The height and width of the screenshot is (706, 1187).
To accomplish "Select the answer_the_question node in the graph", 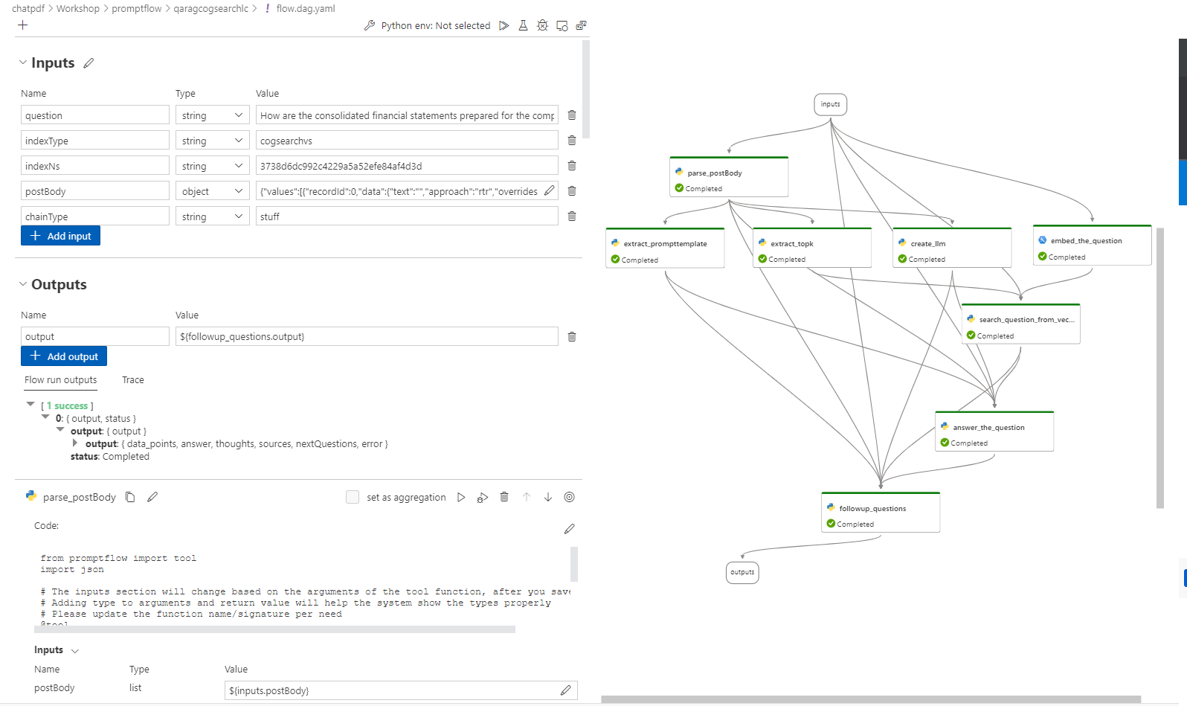I will click(x=994, y=431).
